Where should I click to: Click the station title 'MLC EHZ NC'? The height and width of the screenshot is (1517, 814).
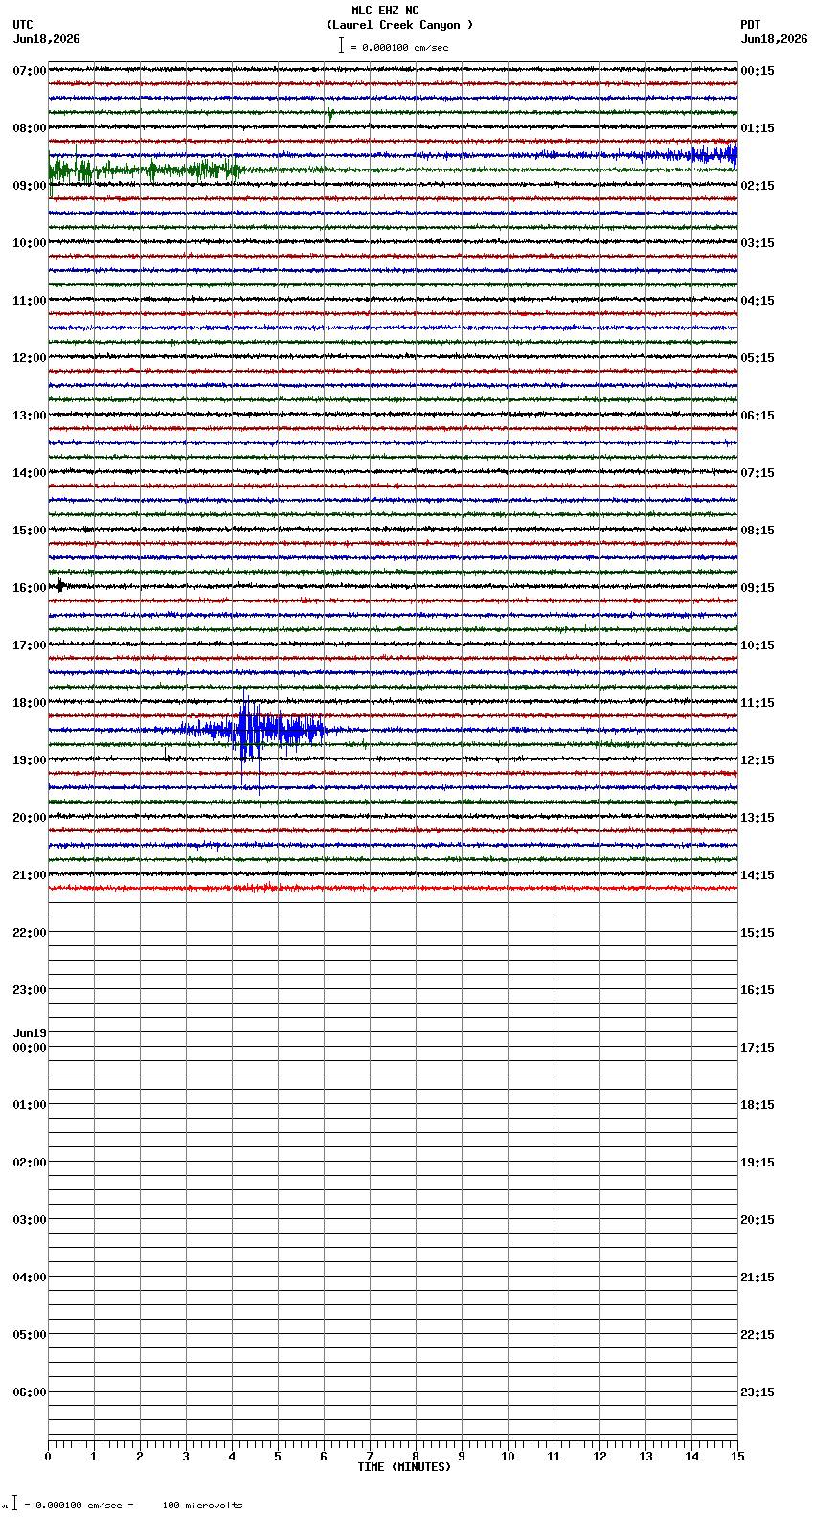coord(385,11)
